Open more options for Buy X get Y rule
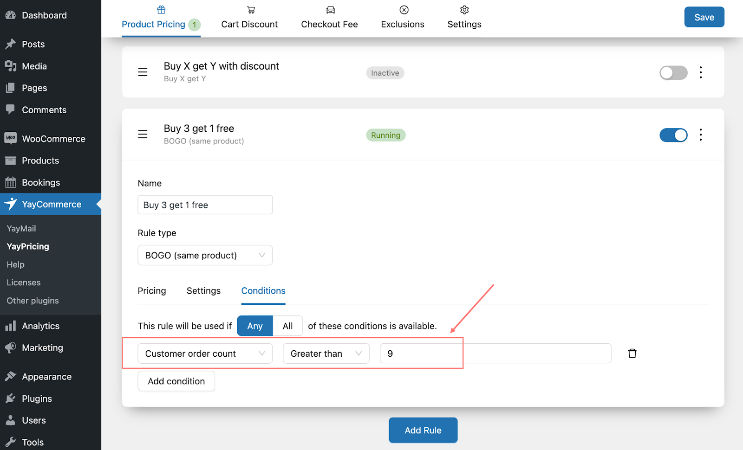 pos(701,72)
